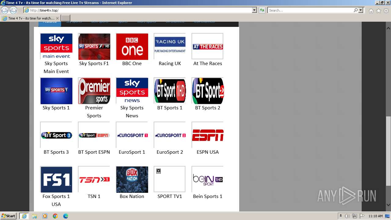Open the Tools gear icon
This screenshot has width=391, height=220.
[x=386, y=11]
